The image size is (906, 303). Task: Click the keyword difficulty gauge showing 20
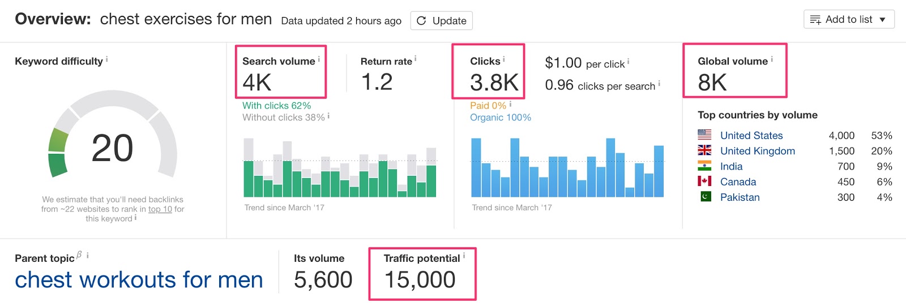113,134
